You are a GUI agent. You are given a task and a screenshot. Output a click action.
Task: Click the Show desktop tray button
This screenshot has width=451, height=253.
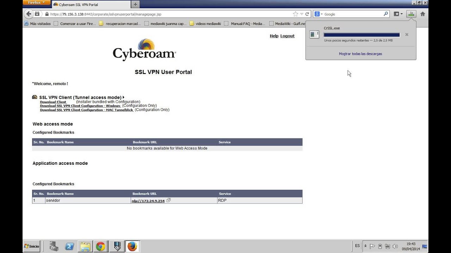click(425, 246)
